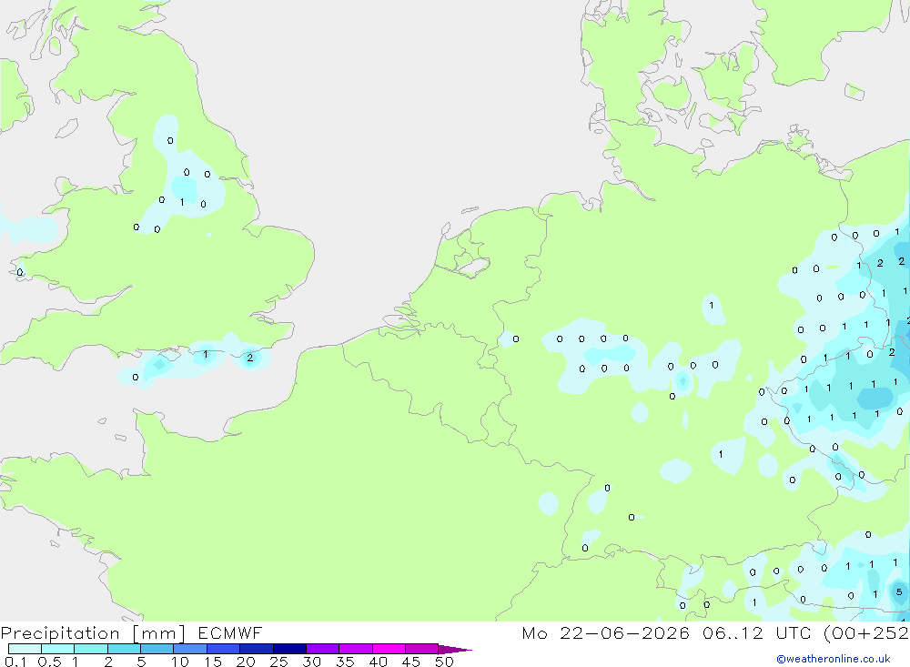Image resolution: width=910 pixels, height=667 pixels.
Task: Click the "5" rainfall value on the map
Action: 899,592
